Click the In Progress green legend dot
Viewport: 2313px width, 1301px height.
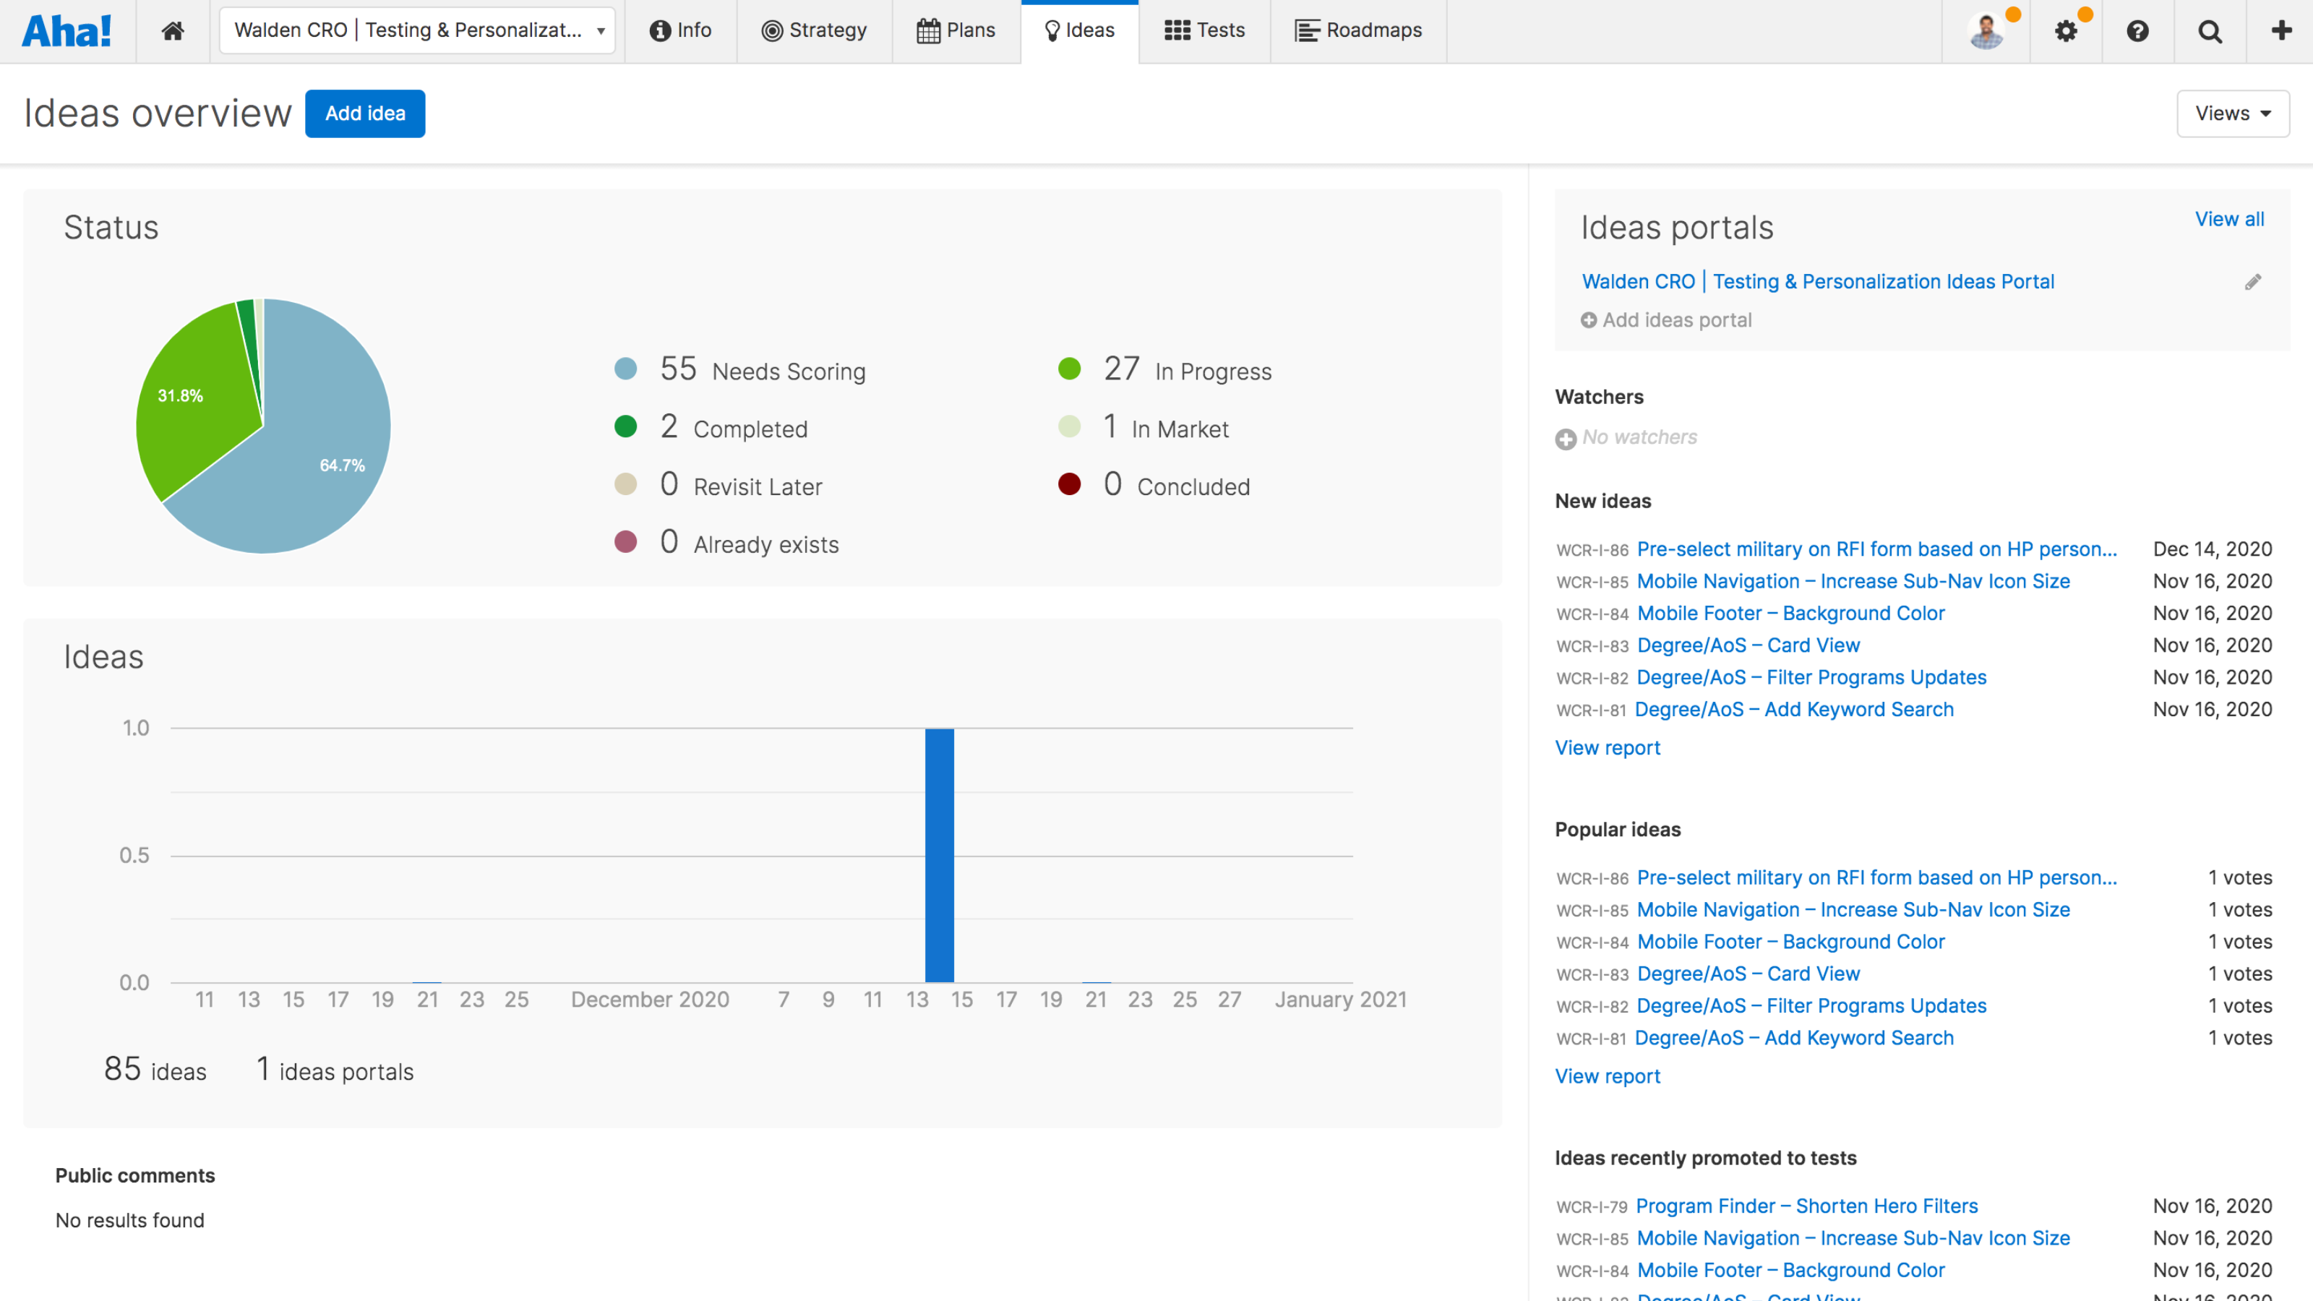point(1068,368)
